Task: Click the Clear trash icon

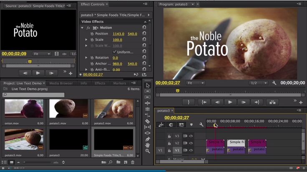Action: point(133,162)
